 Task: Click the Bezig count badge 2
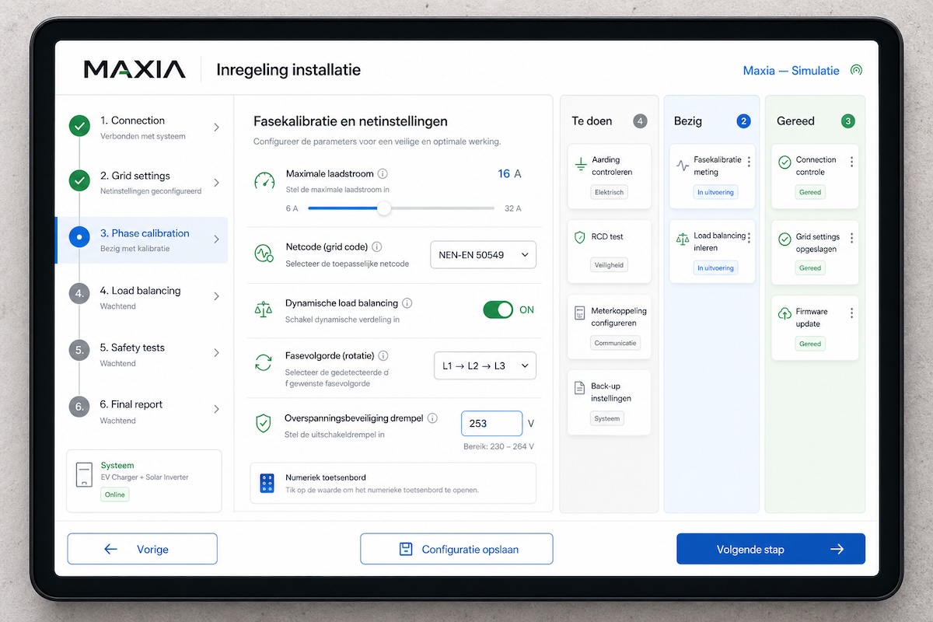[x=743, y=121]
